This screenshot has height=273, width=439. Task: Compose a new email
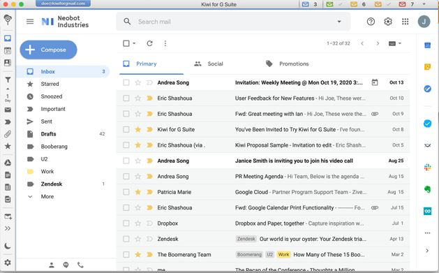[x=48, y=50]
